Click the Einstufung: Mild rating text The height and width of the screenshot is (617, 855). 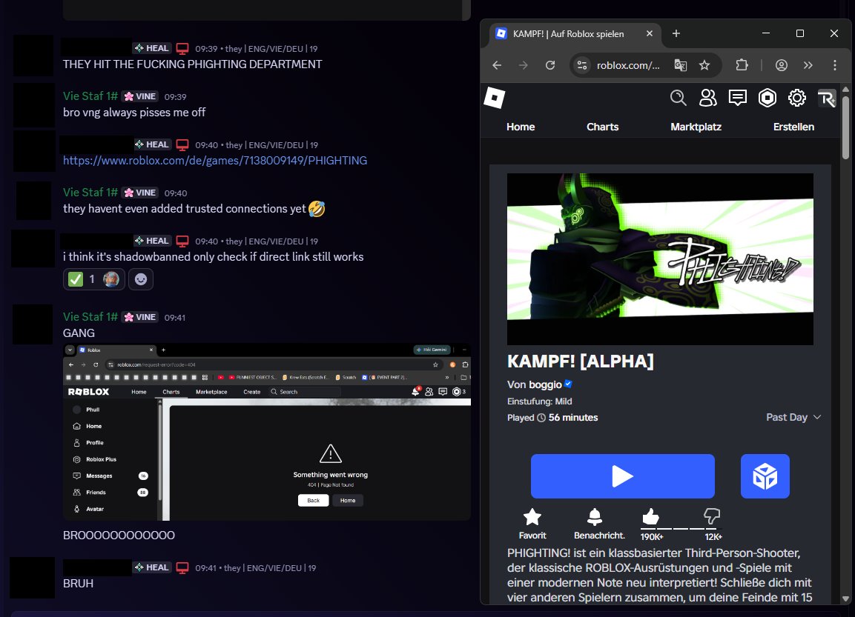[x=539, y=401]
